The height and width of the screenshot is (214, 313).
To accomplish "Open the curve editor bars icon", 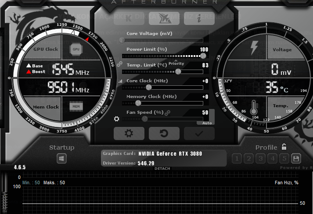I will (x=120, y=81).
